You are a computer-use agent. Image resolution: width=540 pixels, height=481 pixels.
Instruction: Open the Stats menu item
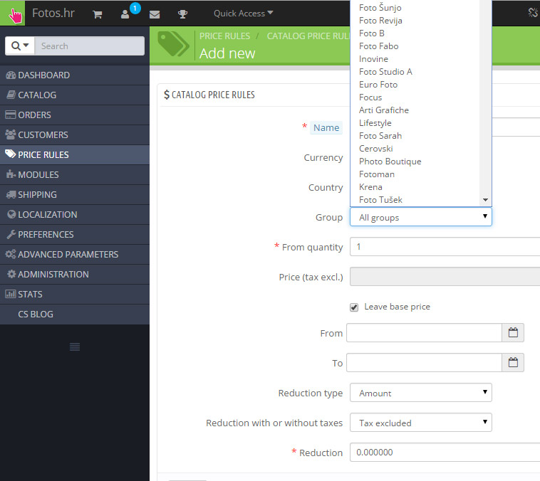click(x=75, y=295)
